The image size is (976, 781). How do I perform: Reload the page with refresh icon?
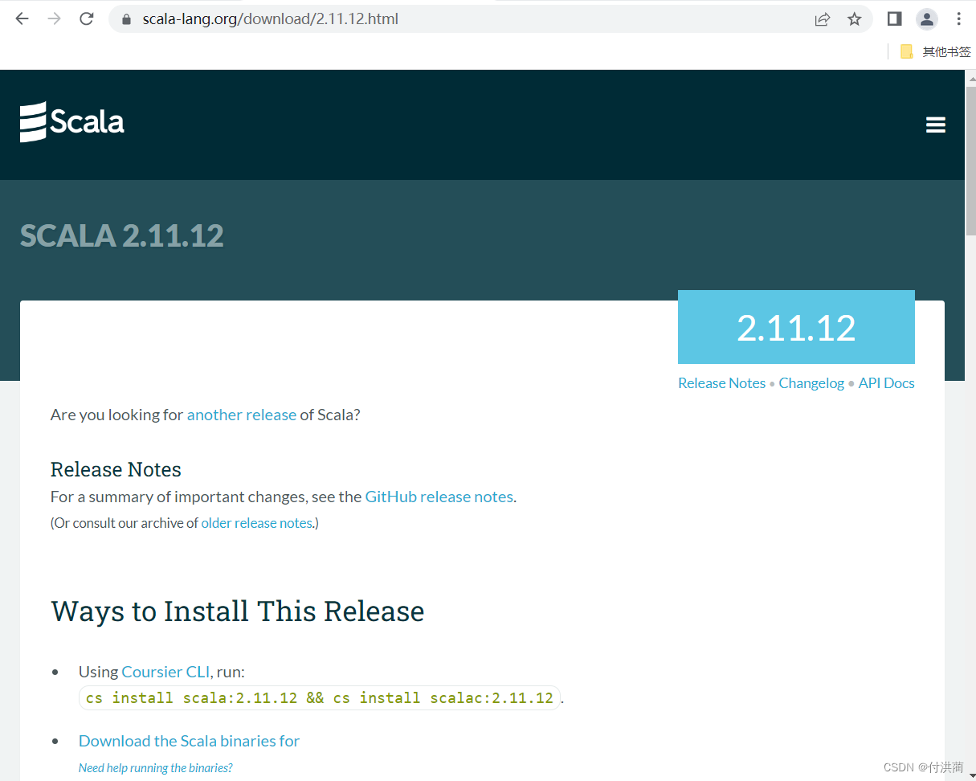(87, 18)
